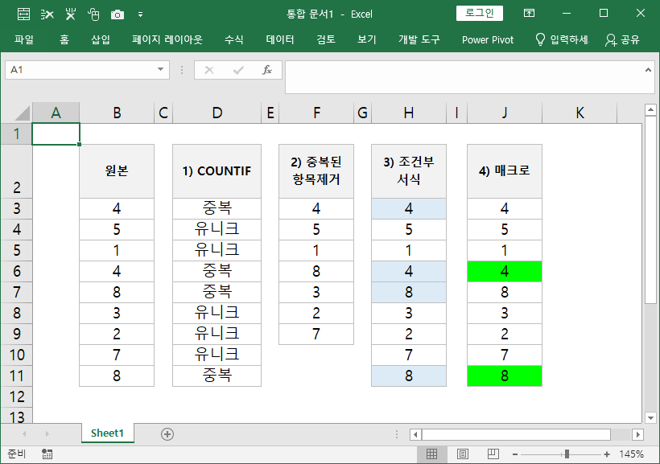Screen dimensions: 660x464
Task: Open the 삽입 ribbon tab
Action: (x=101, y=39)
